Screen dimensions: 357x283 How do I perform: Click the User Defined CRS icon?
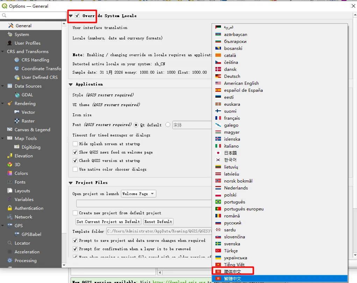(17, 77)
